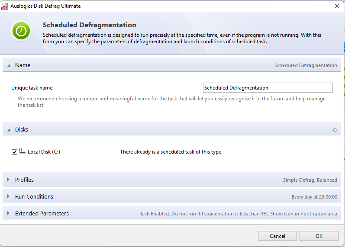
Task: Collapse the Name section with its triangle
Action: tap(8, 65)
